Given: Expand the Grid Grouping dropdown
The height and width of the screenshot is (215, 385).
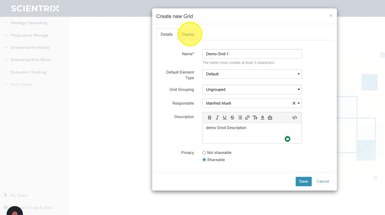Looking at the screenshot, I should pos(252,90).
